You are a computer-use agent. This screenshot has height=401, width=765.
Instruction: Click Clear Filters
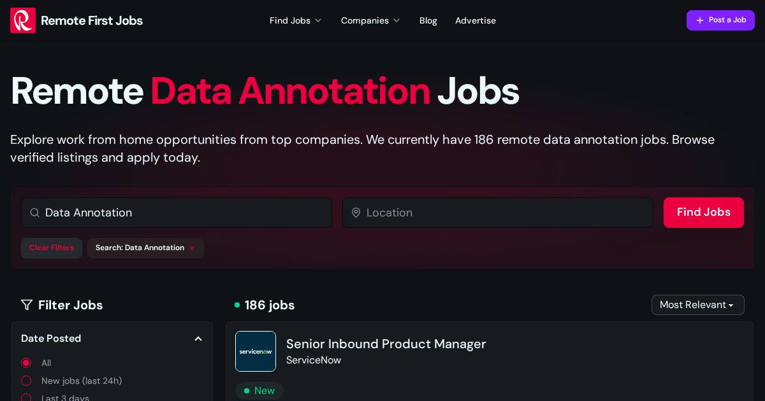pos(52,248)
